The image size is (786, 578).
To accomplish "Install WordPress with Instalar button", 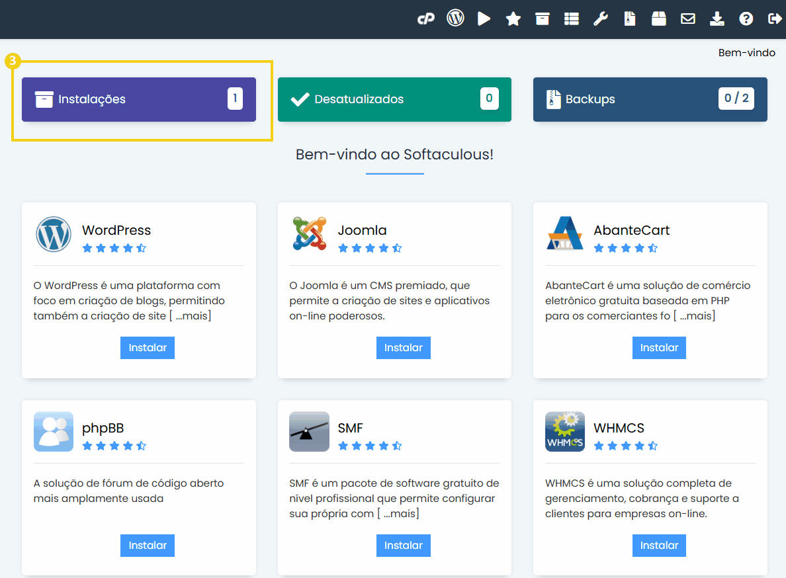I will coord(148,348).
